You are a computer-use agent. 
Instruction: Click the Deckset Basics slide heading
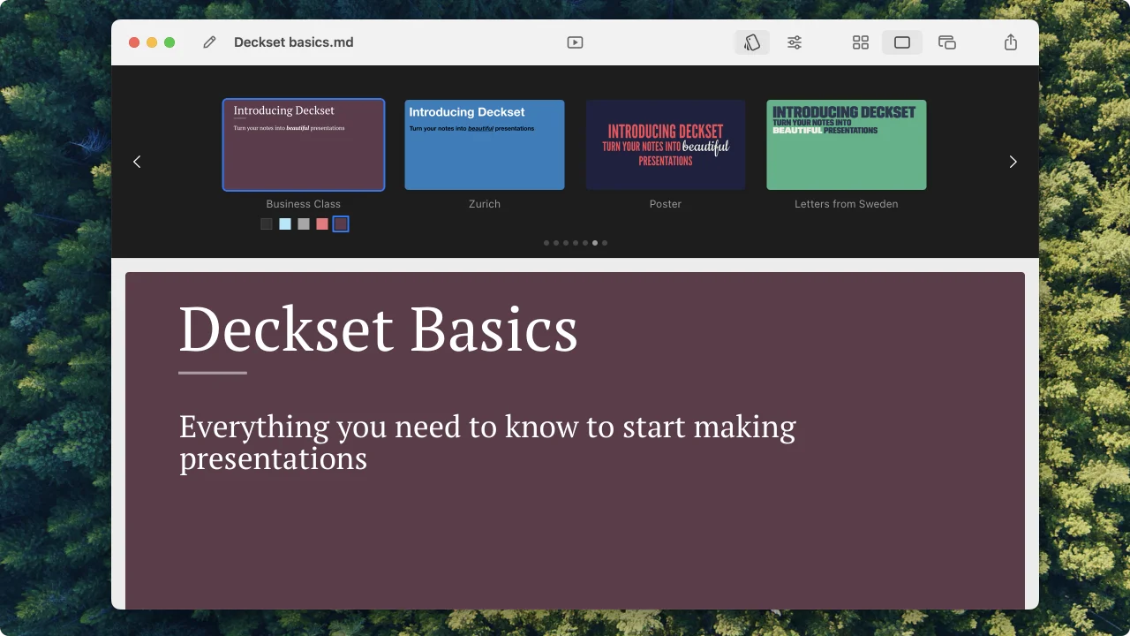click(x=378, y=329)
